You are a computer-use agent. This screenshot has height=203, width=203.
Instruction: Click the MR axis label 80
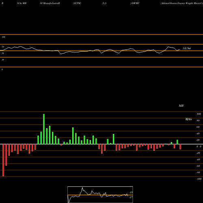198,121
